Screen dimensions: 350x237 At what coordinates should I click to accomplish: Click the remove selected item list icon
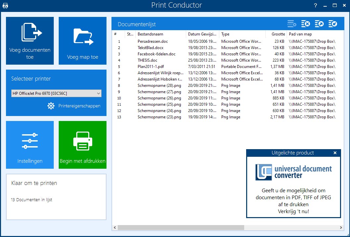click(292, 24)
